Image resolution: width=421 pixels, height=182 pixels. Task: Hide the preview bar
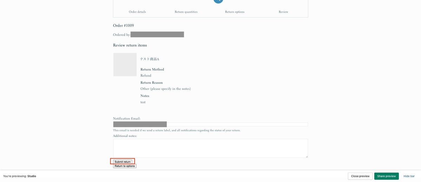point(409,176)
